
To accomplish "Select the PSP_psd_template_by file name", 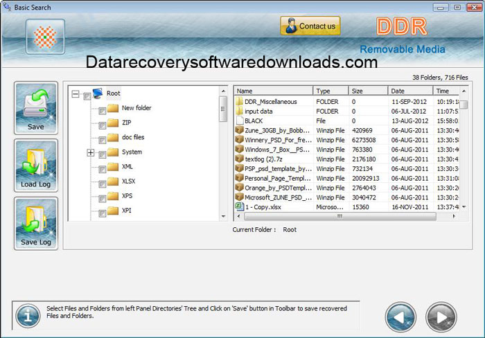I will point(278,168).
